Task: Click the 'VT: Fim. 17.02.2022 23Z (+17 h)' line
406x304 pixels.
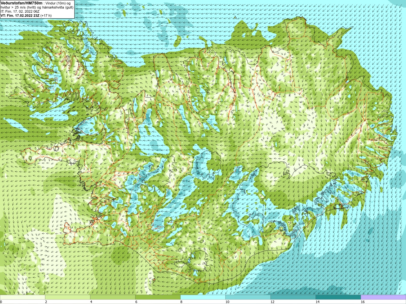Action: 26,15
